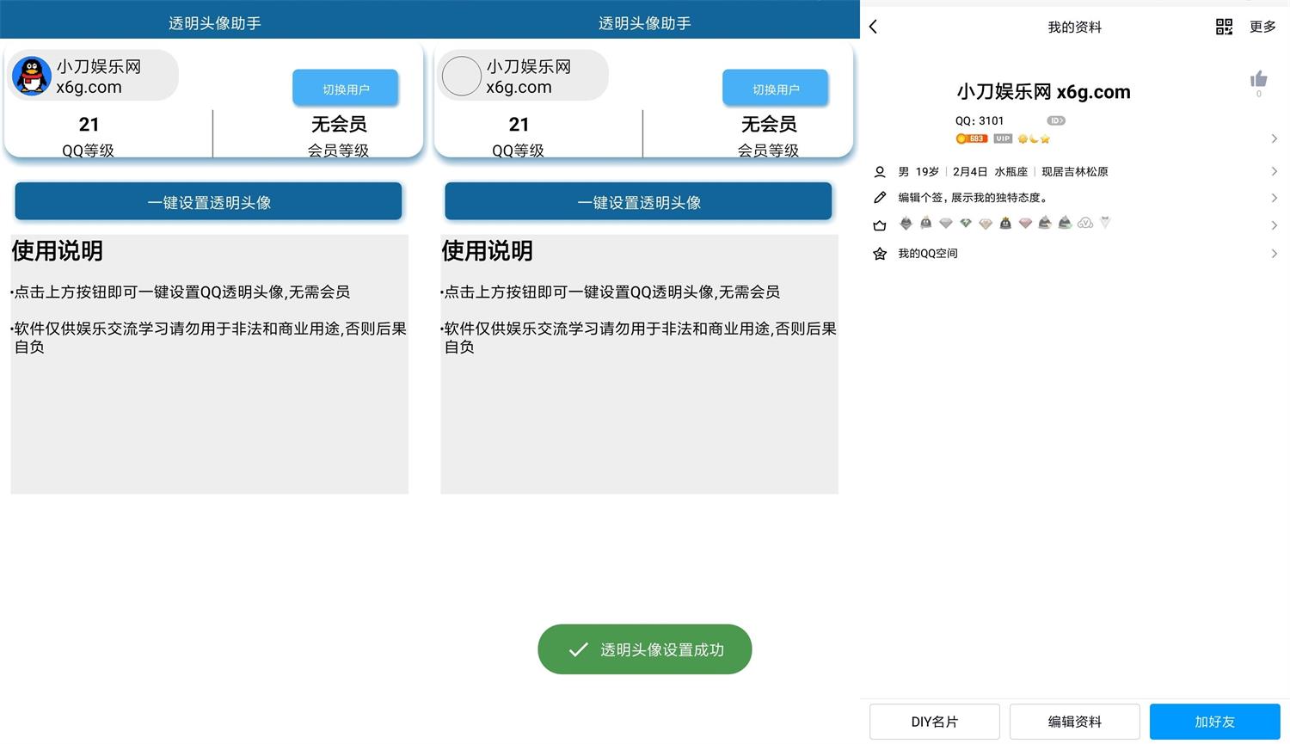
Task: Open 我的QQ空间 via its chevron
Action: (1275, 253)
